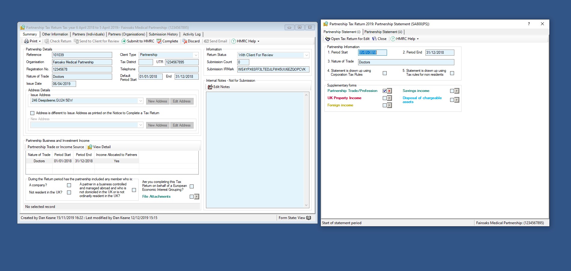
Task: Switch to Partnership Statement (ii) tab
Action: tap(383, 32)
